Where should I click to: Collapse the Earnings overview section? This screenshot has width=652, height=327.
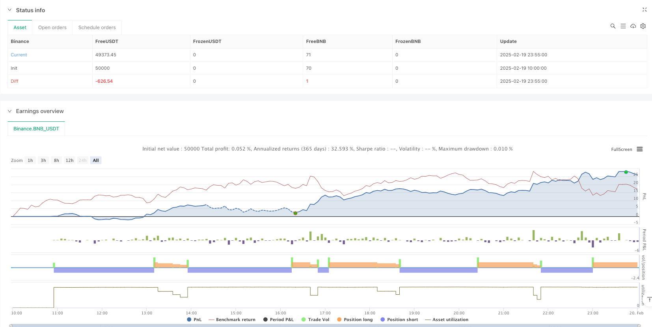coord(10,111)
